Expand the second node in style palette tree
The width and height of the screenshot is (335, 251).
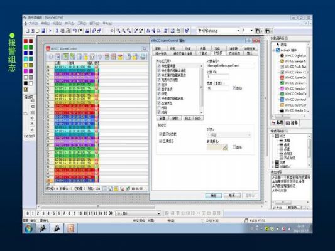tap(273, 163)
